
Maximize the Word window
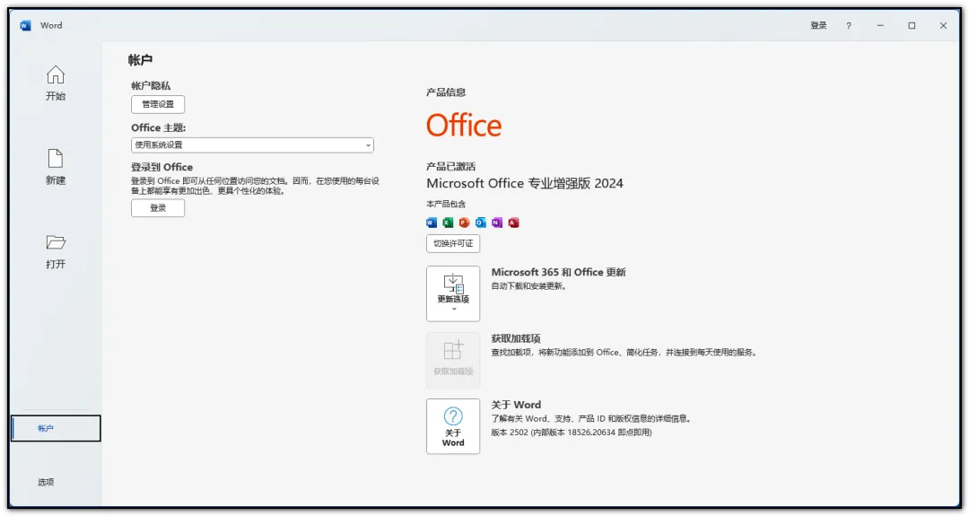[912, 25]
